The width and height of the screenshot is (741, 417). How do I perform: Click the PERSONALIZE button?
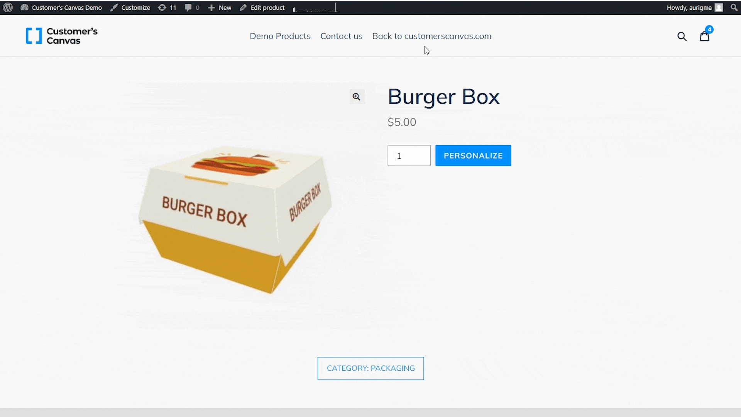click(473, 155)
